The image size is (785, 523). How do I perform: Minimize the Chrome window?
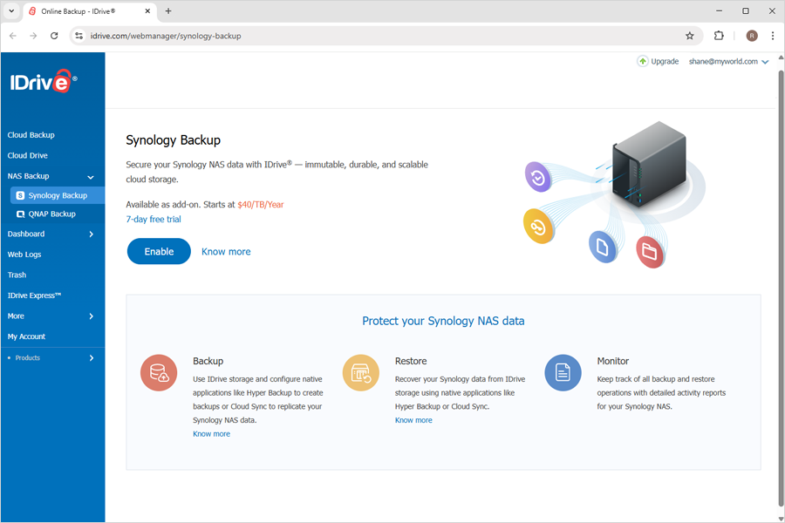tap(719, 11)
